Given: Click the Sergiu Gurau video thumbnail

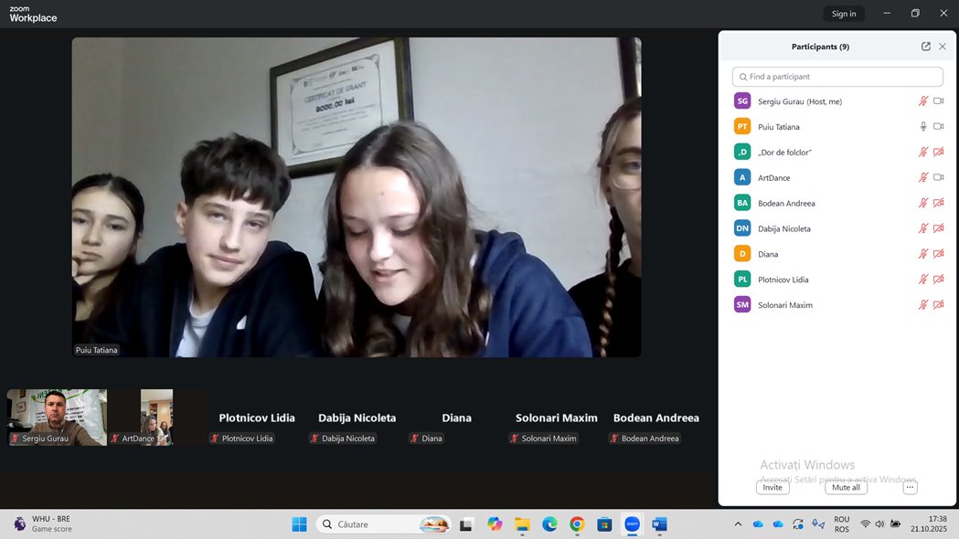Looking at the screenshot, I should 57,417.
